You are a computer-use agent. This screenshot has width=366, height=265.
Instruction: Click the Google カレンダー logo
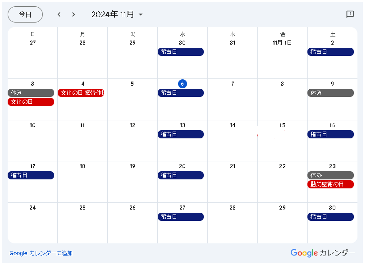pyautogui.click(x=322, y=253)
